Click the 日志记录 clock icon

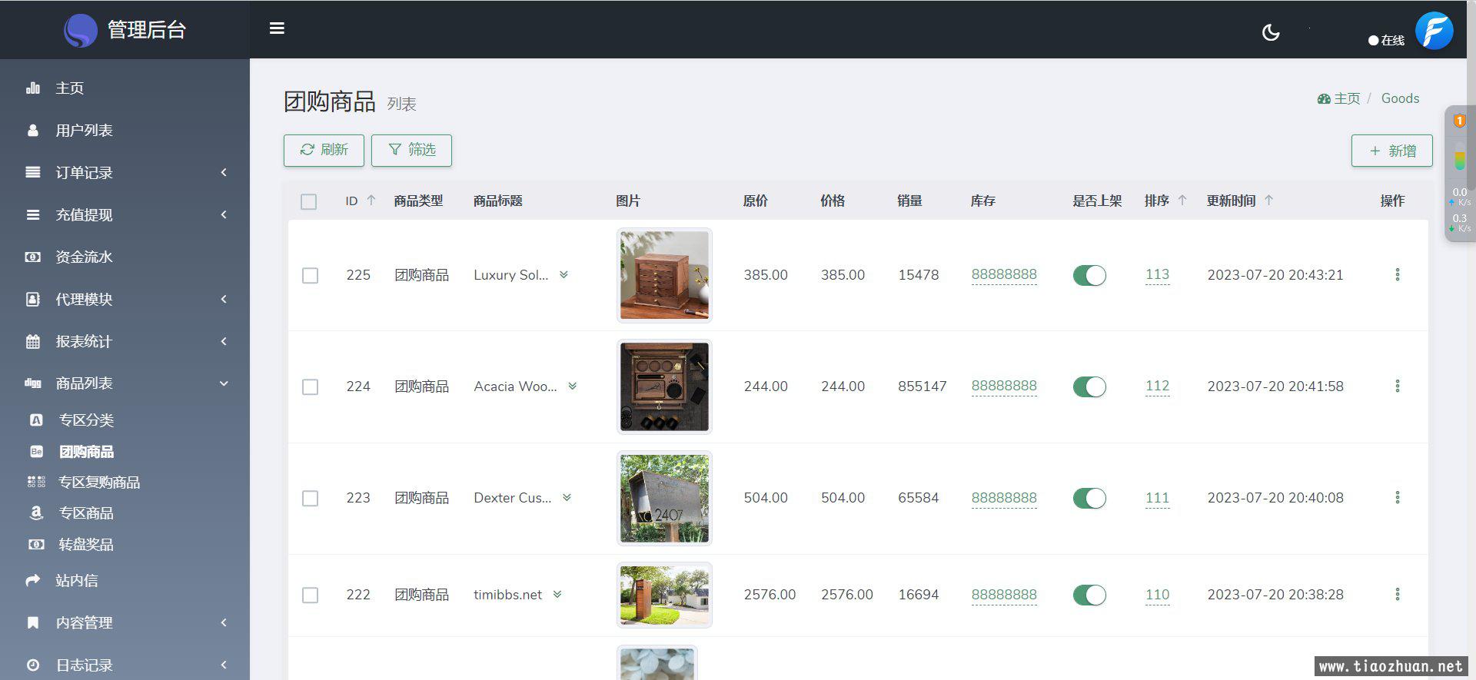click(32, 665)
